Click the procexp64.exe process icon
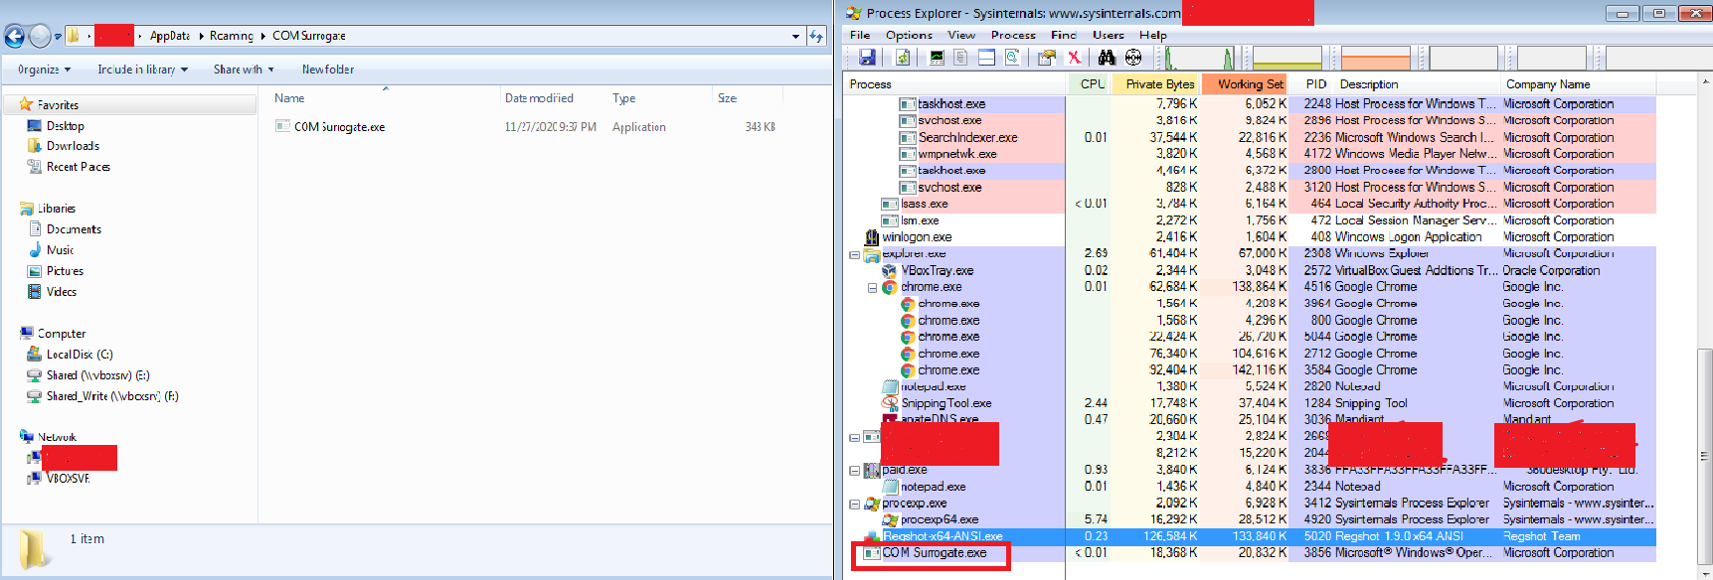Image resolution: width=1713 pixels, height=580 pixels. point(890,519)
